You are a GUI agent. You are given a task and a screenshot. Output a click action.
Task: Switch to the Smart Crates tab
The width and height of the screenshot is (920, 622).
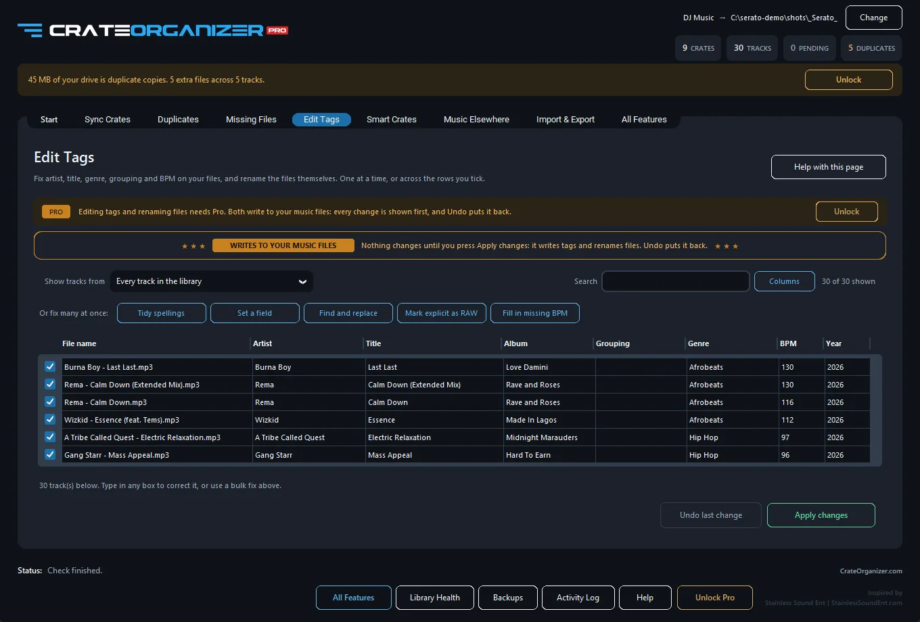392,120
